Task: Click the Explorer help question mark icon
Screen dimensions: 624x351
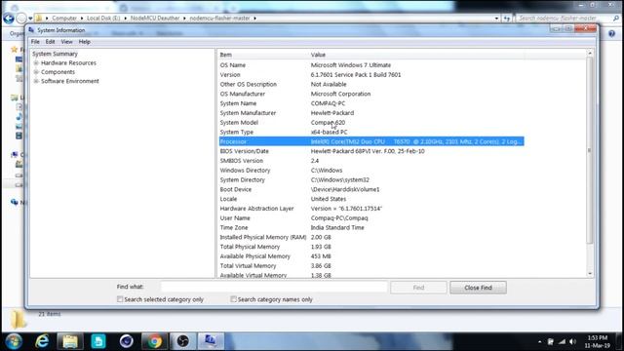Action: tap(611, 34)
